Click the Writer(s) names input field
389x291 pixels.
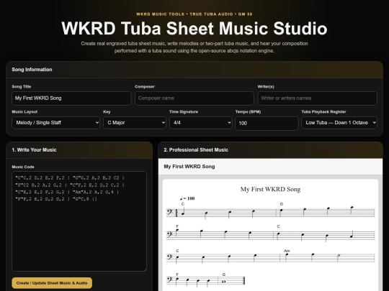(x=317, y=98)
